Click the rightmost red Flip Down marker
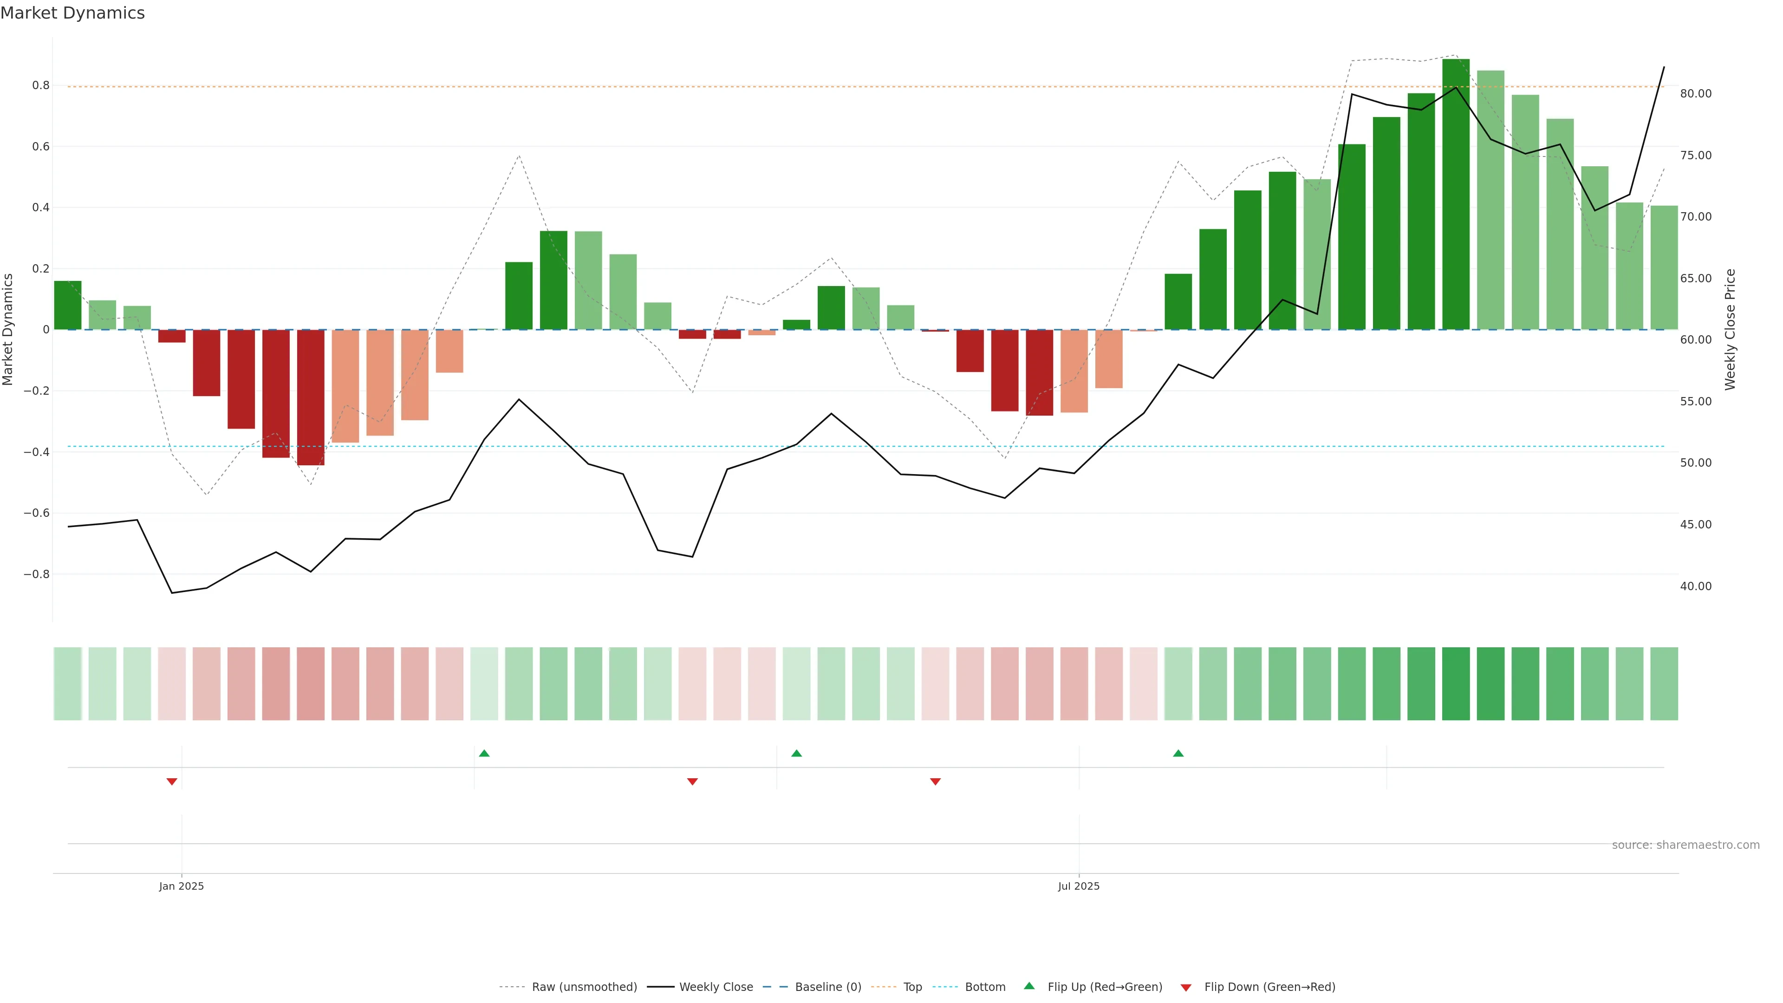The width and height of the screenshot is (1783, 1003). (x=935, y=782)
